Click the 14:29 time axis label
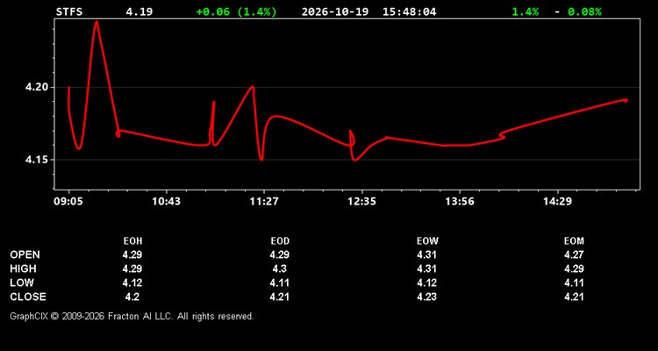This screenshot has width=658, height=351. (x=557, y=202)
